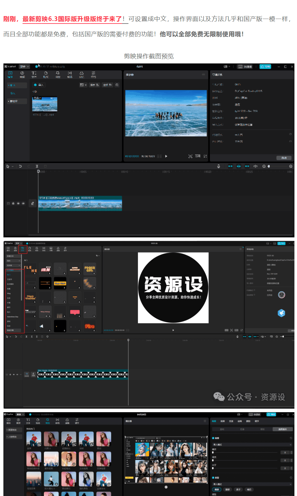Toggle preview-axis icon on first timeline toolbar

pos(255,166)
